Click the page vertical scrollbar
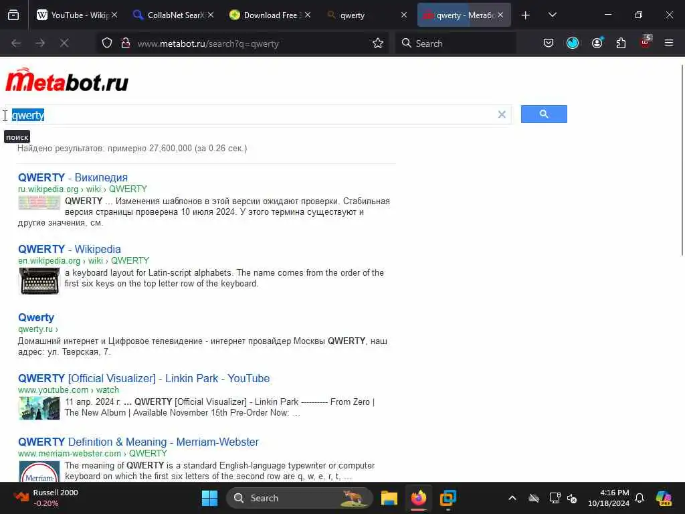 point(682,160)
